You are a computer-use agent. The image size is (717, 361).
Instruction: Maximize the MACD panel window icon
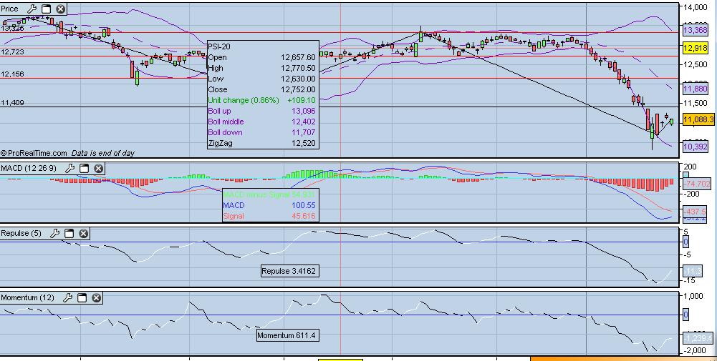point(84,169)
